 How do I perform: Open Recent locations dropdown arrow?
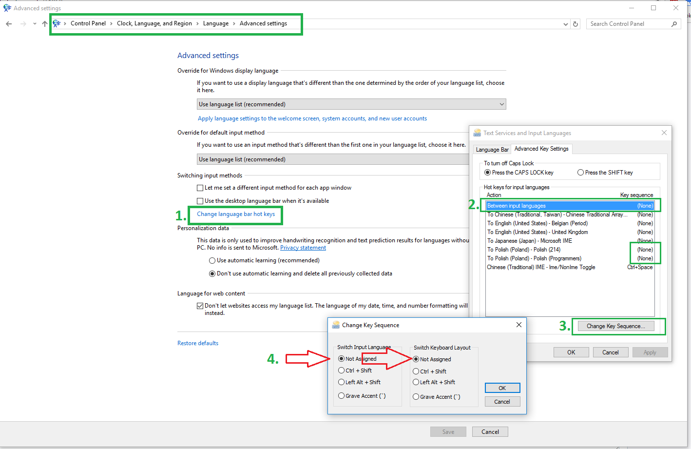(35, 24)
